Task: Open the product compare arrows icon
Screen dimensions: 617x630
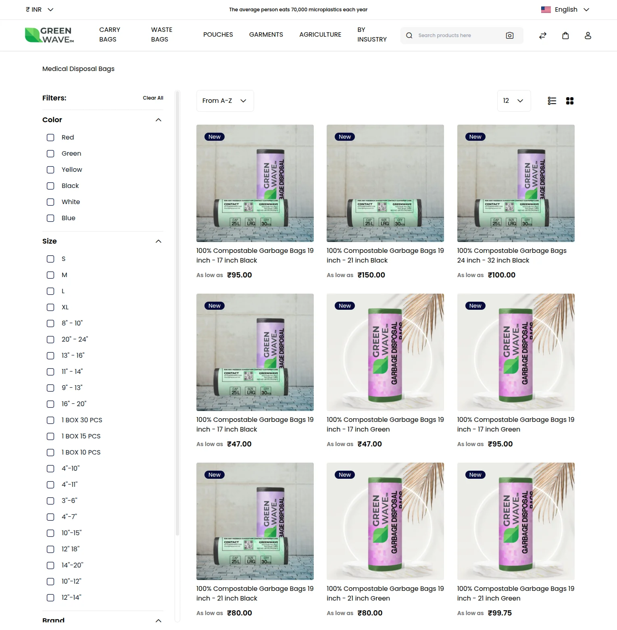Action: tap(543, 35)
